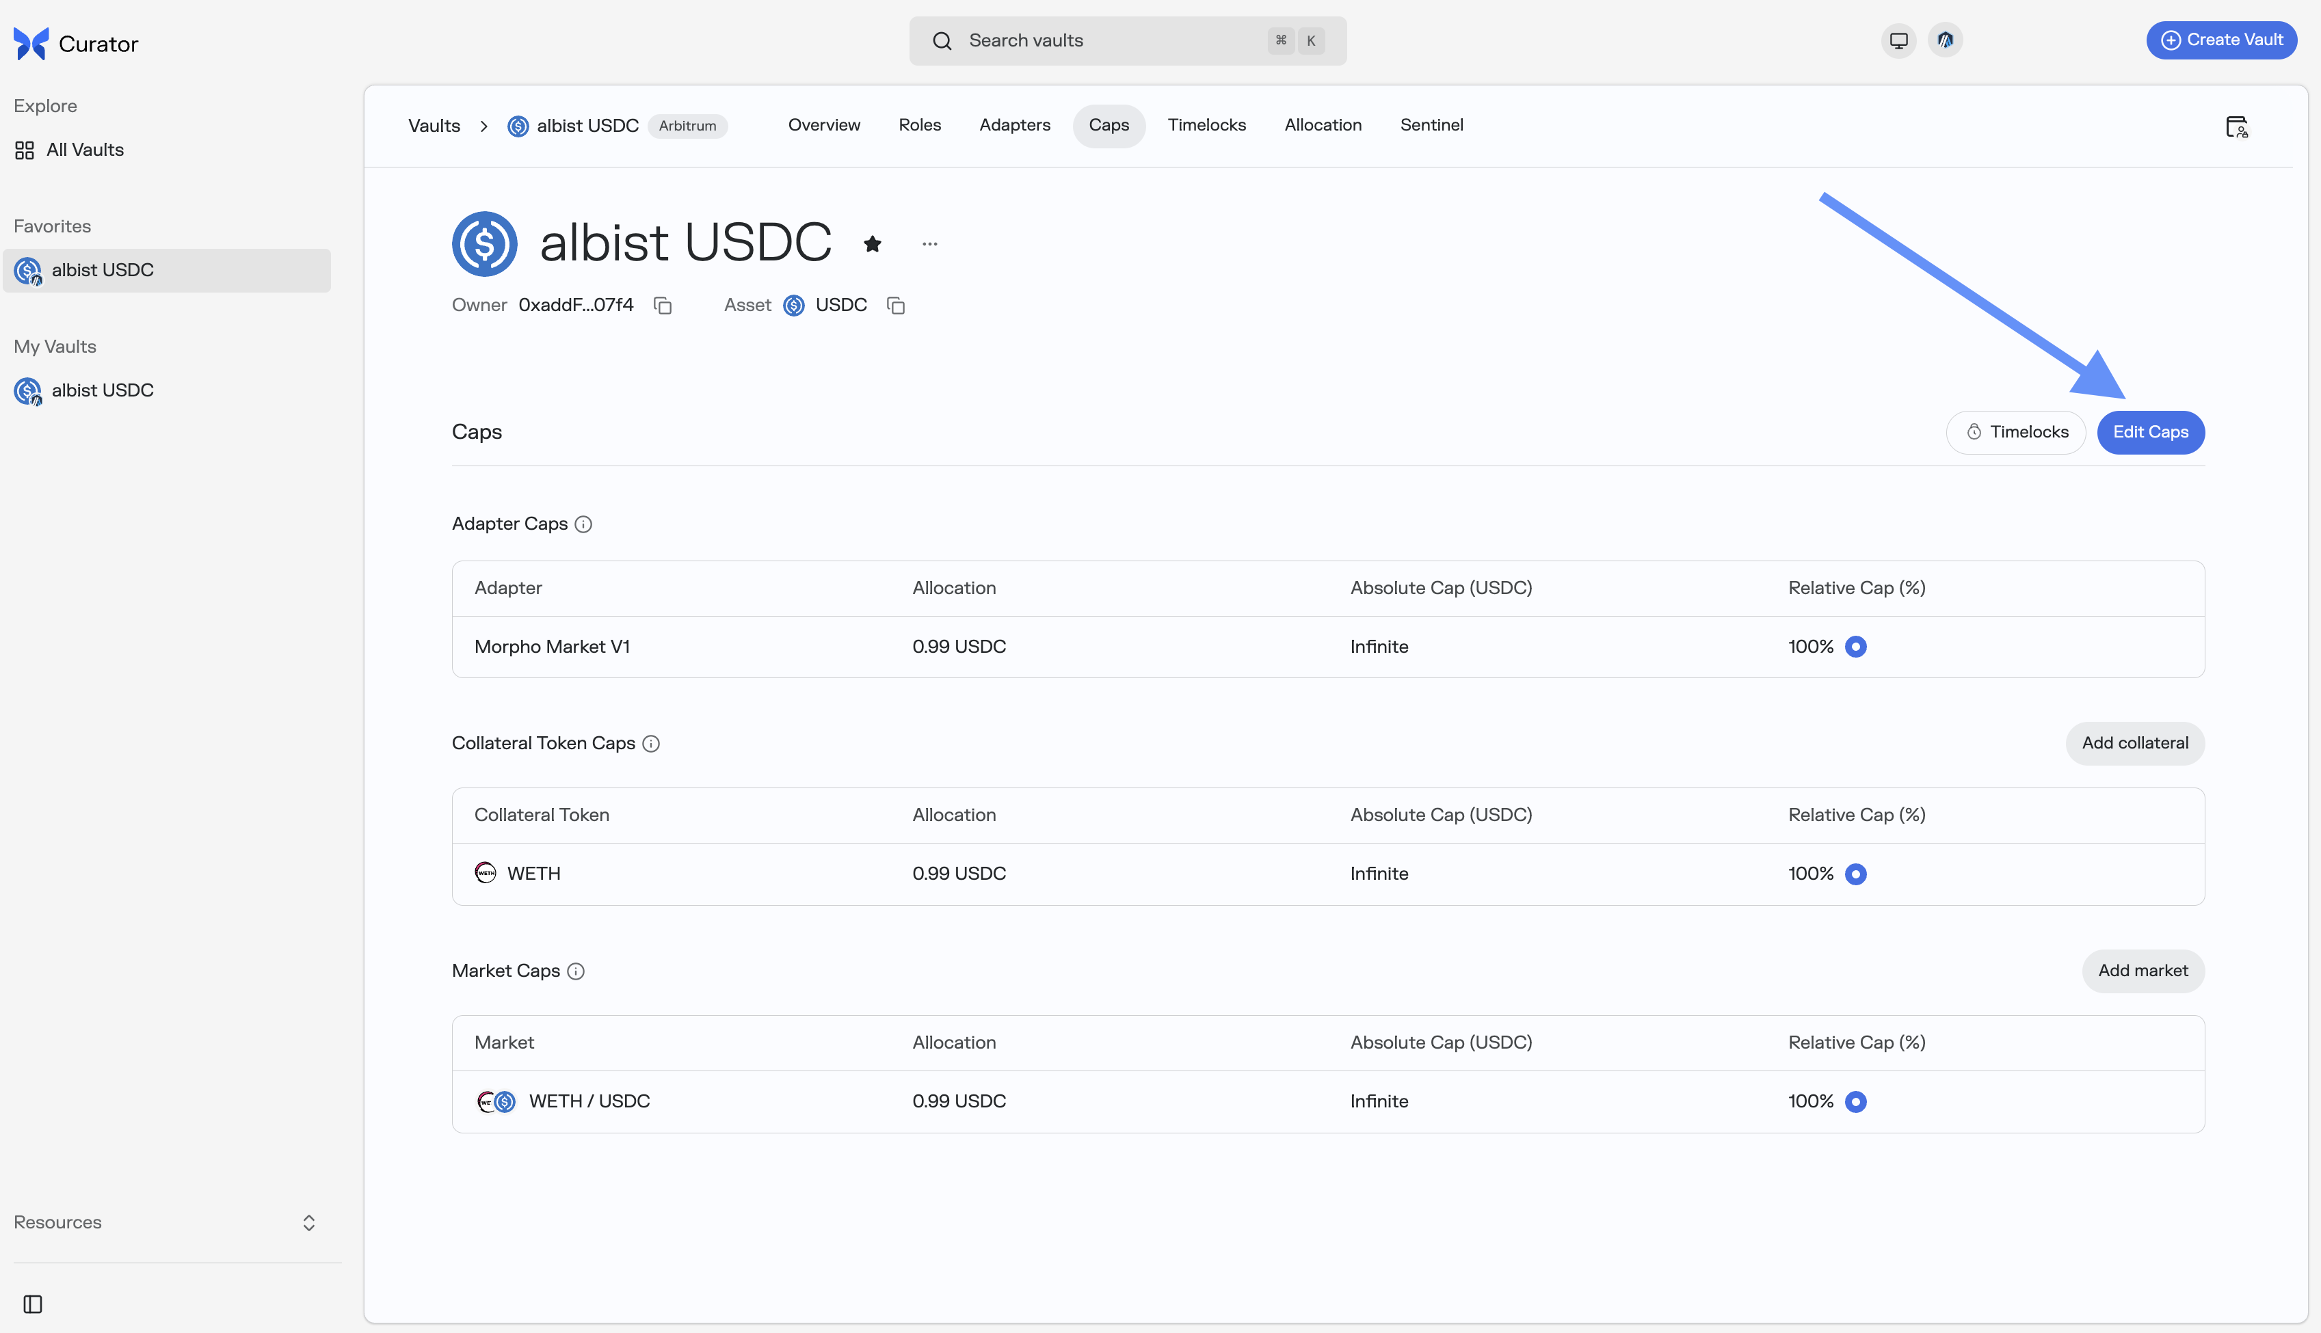Click the Create Vault button
Screen dimensions: 2321x1333
(x=2222, y=40)
